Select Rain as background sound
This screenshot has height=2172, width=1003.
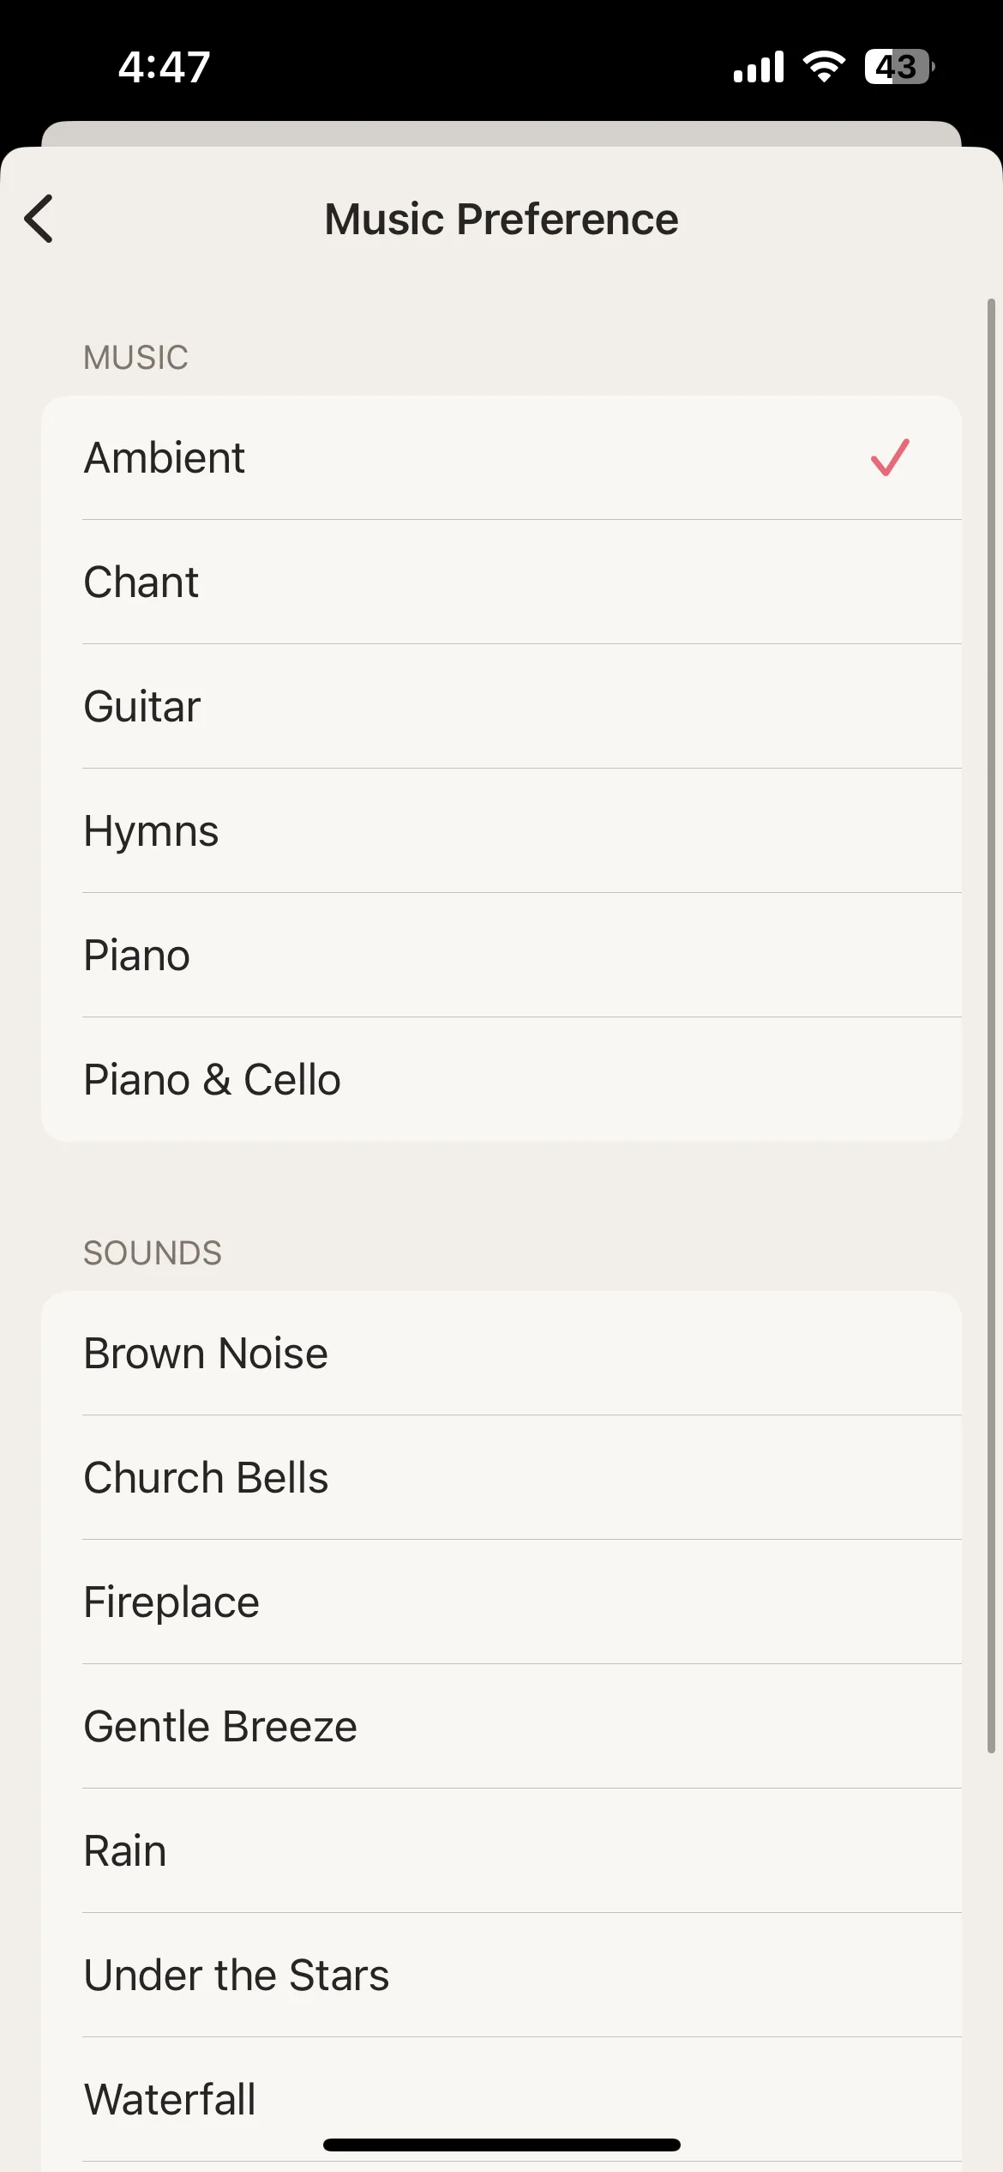pyautogui.click(x=501, y=1850)
